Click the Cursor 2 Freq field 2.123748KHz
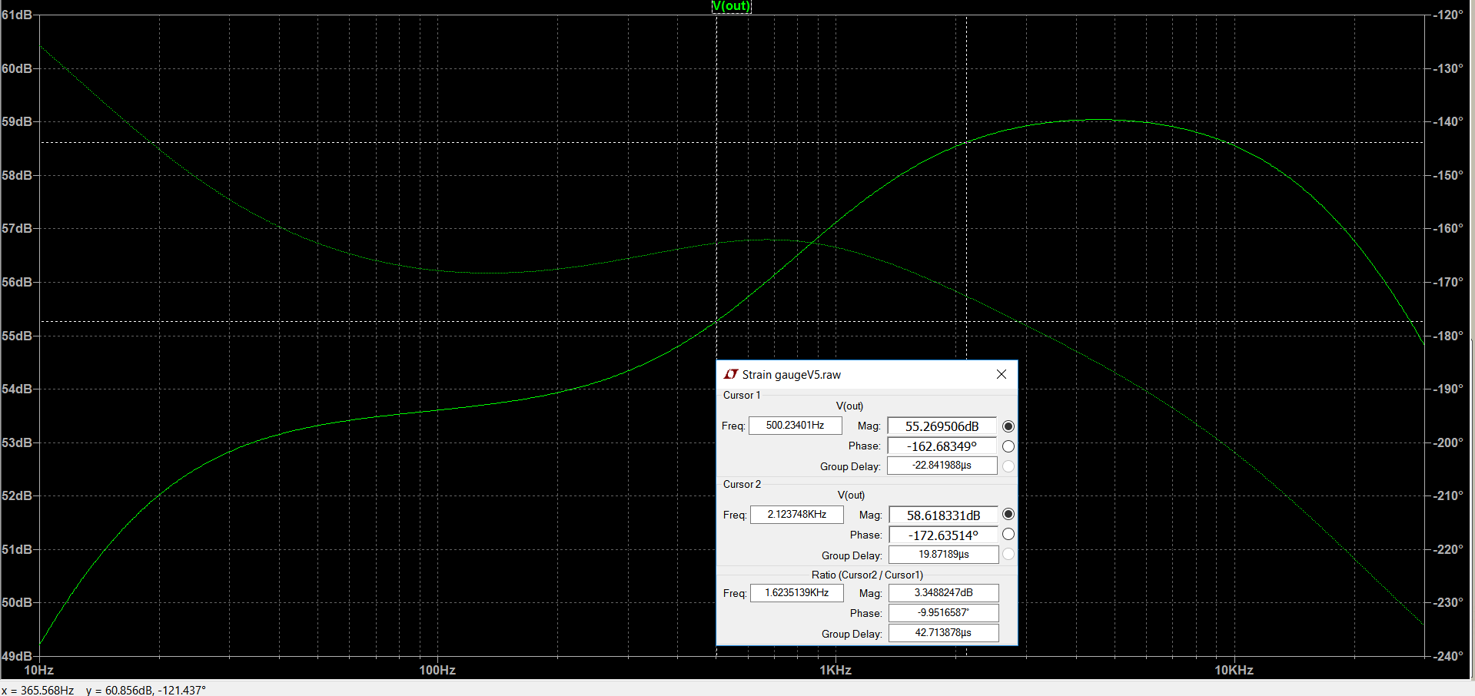 [797, 515]
